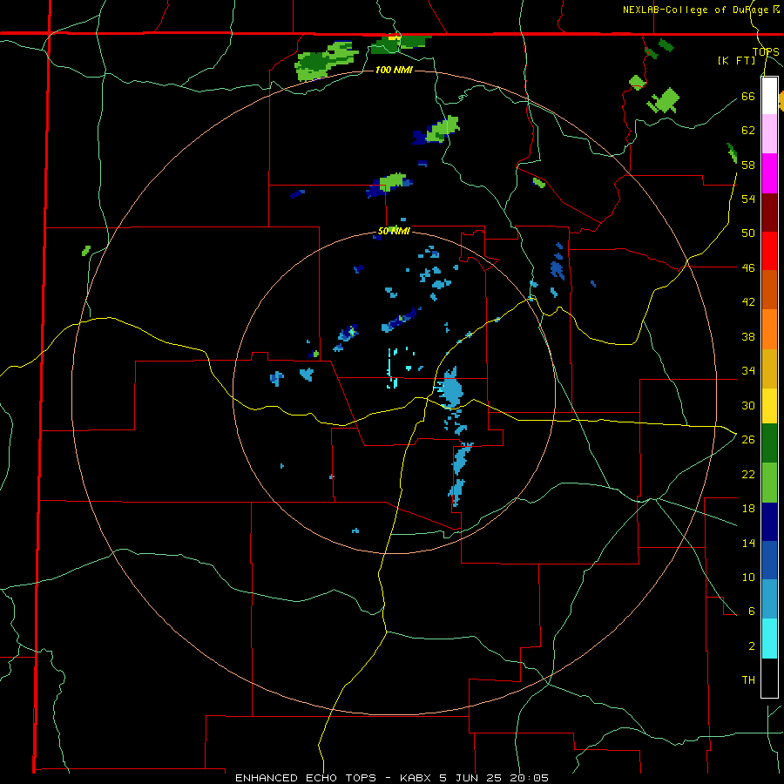Click the light pink 62 K FT swatch

point(769,133)
